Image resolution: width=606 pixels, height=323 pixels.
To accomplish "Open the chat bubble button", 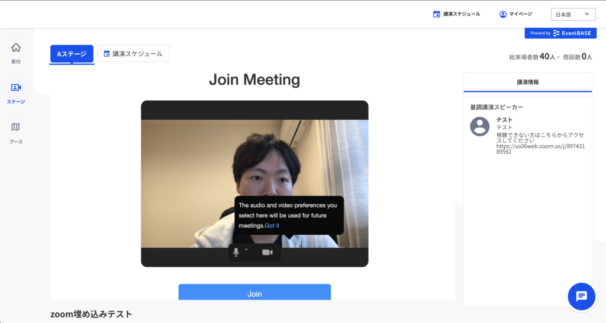I will (581, 296).
